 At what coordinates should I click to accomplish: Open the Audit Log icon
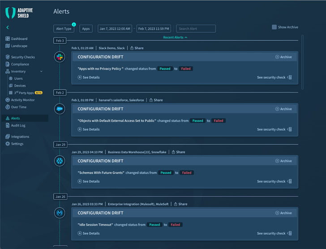(8, 125)
